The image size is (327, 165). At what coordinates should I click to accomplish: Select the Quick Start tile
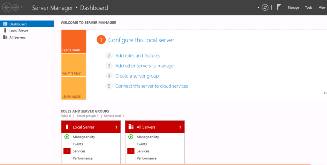tap(74, 42)
